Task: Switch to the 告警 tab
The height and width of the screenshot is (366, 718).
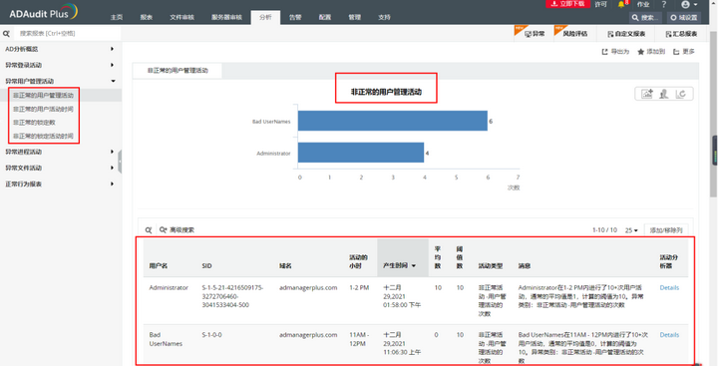Action: (x=295, y=17)
